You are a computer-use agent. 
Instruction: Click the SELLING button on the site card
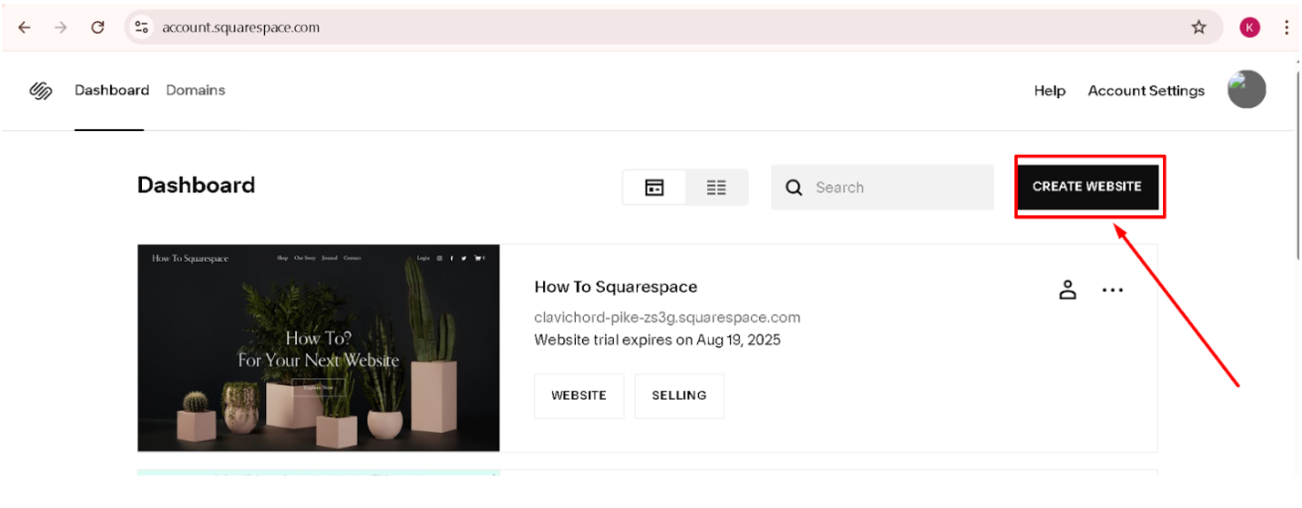(x=679, y=396)
